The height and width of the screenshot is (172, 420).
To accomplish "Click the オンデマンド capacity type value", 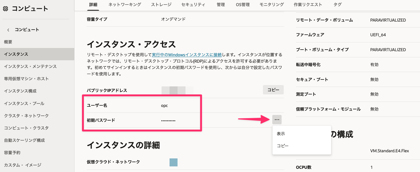I will (173, 19).
